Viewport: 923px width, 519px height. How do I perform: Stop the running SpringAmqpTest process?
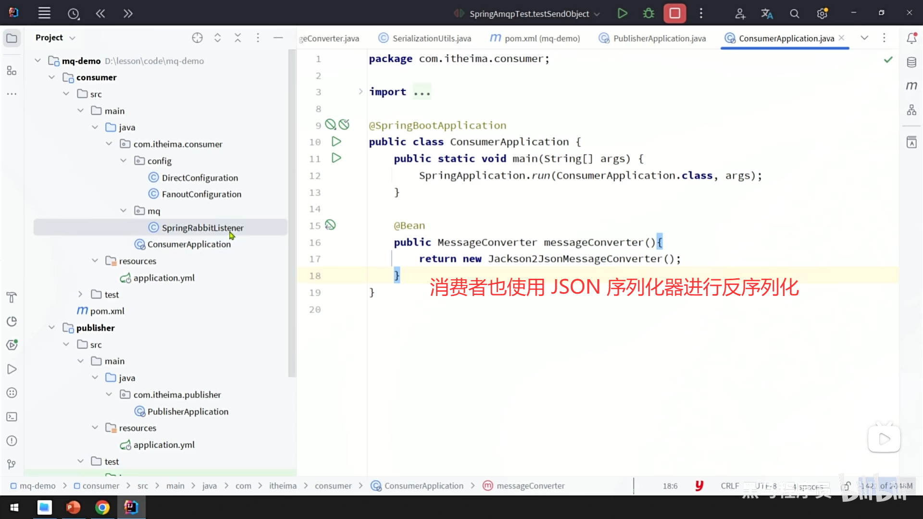point(674,13)
